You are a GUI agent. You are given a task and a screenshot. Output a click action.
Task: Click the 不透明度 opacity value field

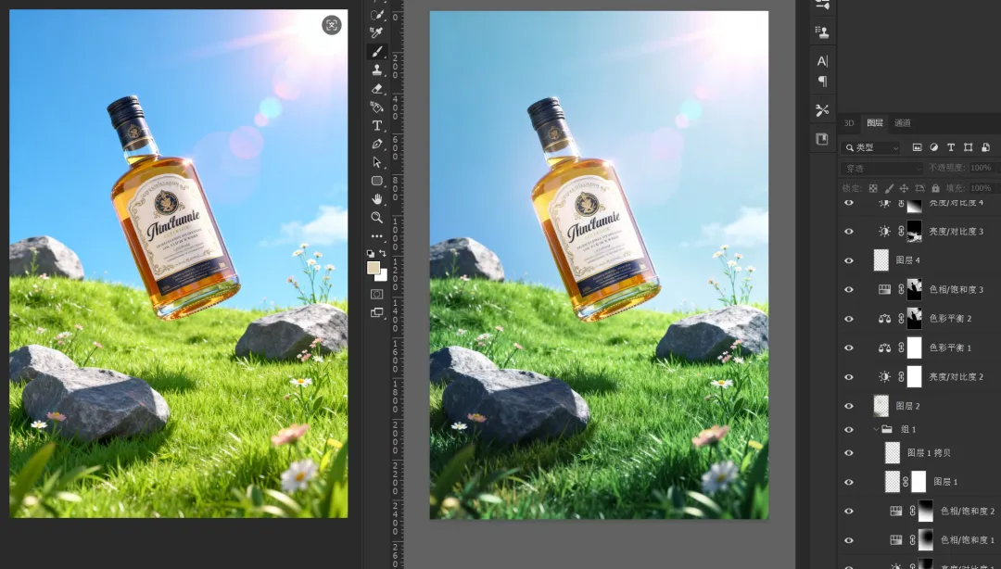coord(981,168)
